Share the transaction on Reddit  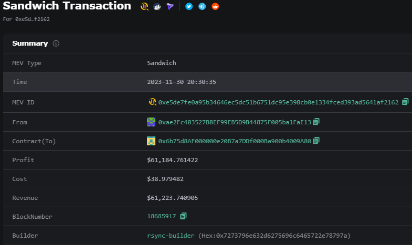215,7
